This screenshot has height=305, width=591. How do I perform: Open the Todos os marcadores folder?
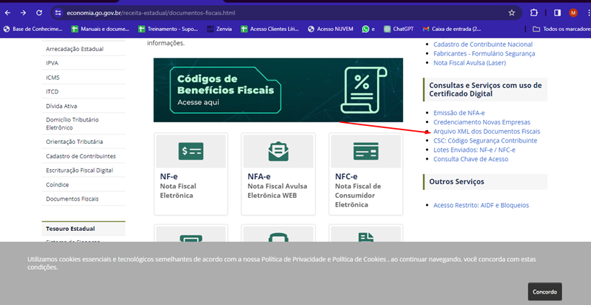click(559, 29)
